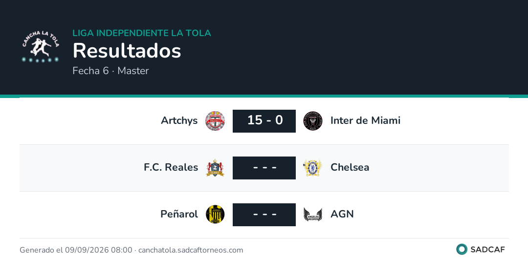Image resolution: width=528 pixels, height=275 pixels.
Task: Open the Peñarol team name
Action: [x=179, y=214]
